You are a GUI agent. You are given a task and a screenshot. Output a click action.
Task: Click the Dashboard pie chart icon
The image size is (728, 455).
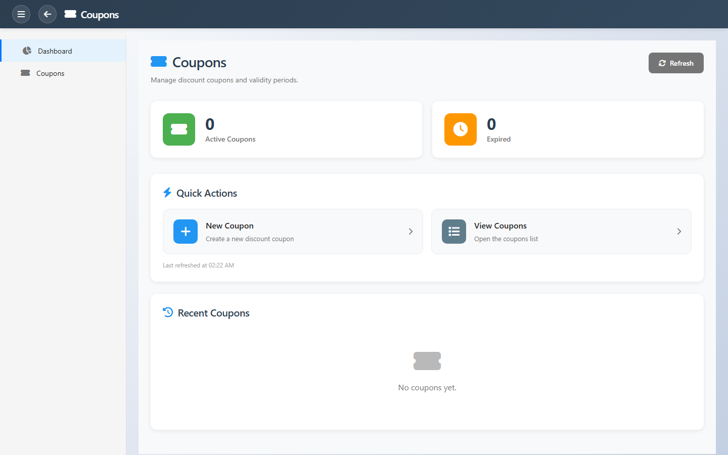(27, 51)
